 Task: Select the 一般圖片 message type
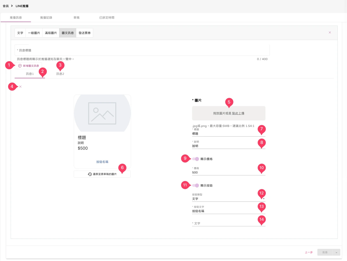[34, 33]
